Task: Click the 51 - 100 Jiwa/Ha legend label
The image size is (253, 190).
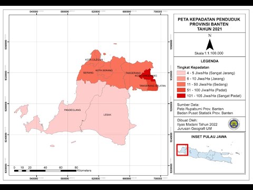Action: [x=207, y=90]
